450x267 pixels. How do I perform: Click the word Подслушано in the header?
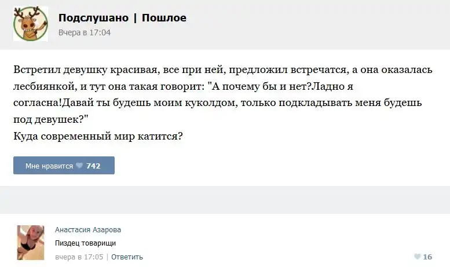pos(93,18)
